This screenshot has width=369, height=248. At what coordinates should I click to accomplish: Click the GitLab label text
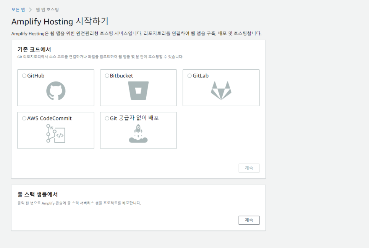click(x=201, y=75)
